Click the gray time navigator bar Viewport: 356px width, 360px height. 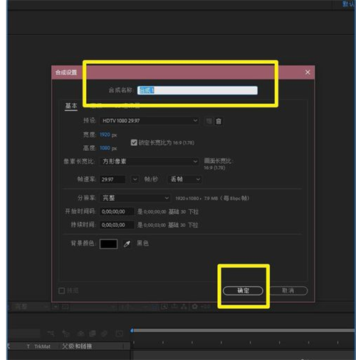[x=244, y=330]
